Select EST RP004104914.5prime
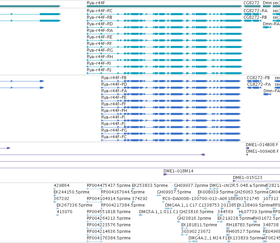Viewport: 280px width, 243px height. [x=109, y=199]
